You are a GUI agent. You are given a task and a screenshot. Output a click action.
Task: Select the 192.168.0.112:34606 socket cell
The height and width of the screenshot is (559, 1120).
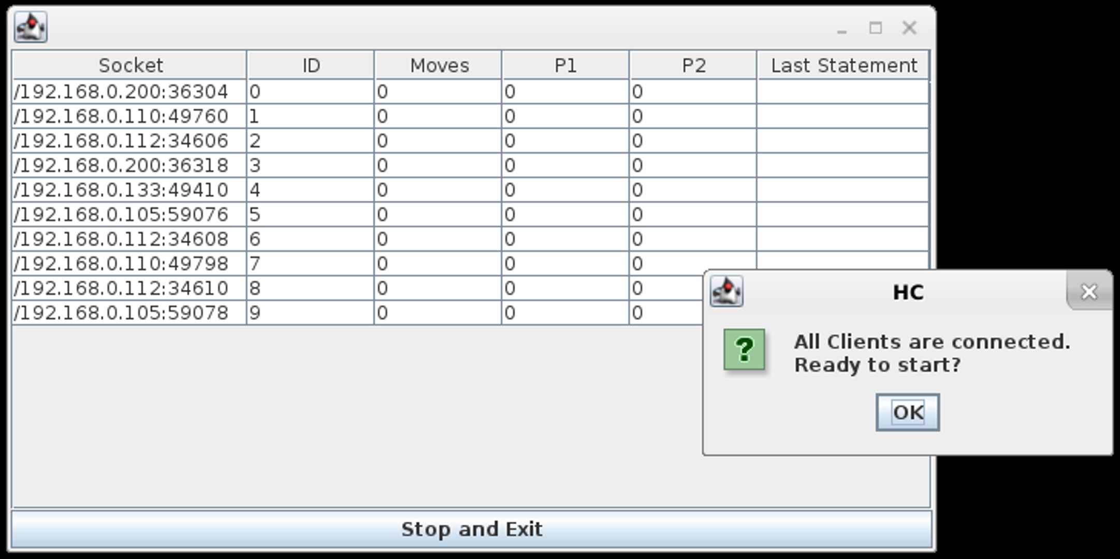(122, 141)
